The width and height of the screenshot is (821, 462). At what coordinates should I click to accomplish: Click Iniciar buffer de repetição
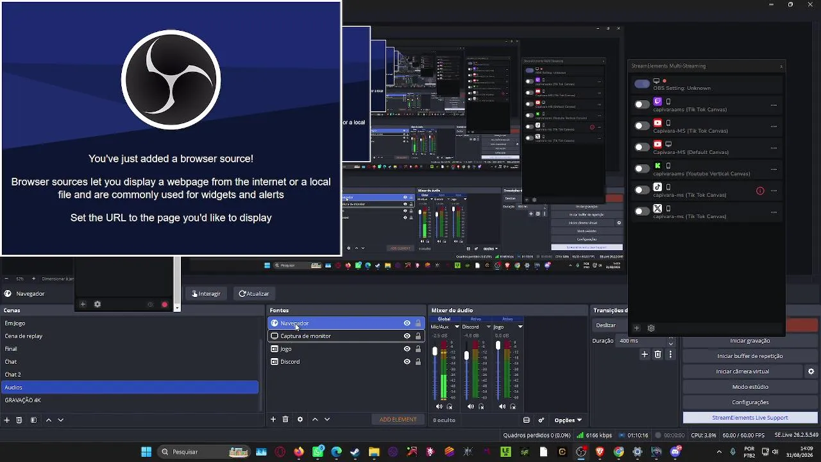tap(750, 356)
